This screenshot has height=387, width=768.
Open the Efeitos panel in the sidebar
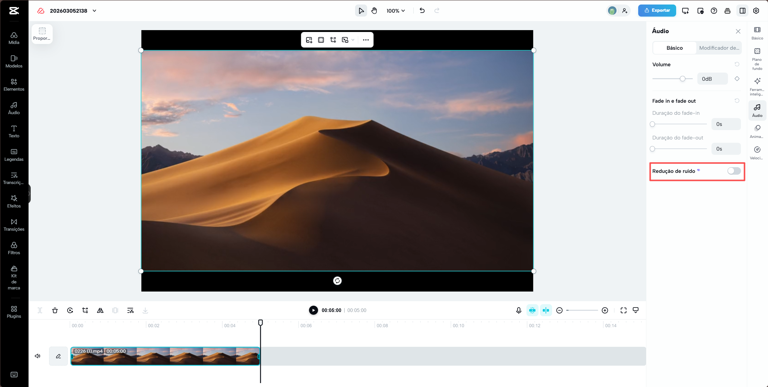14,201
